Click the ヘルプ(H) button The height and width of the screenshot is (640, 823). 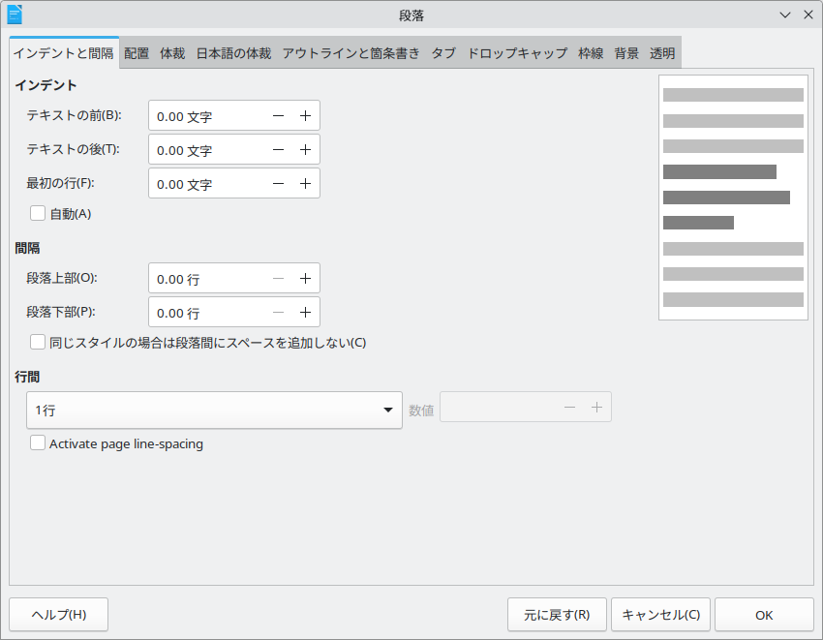(59, 614)
